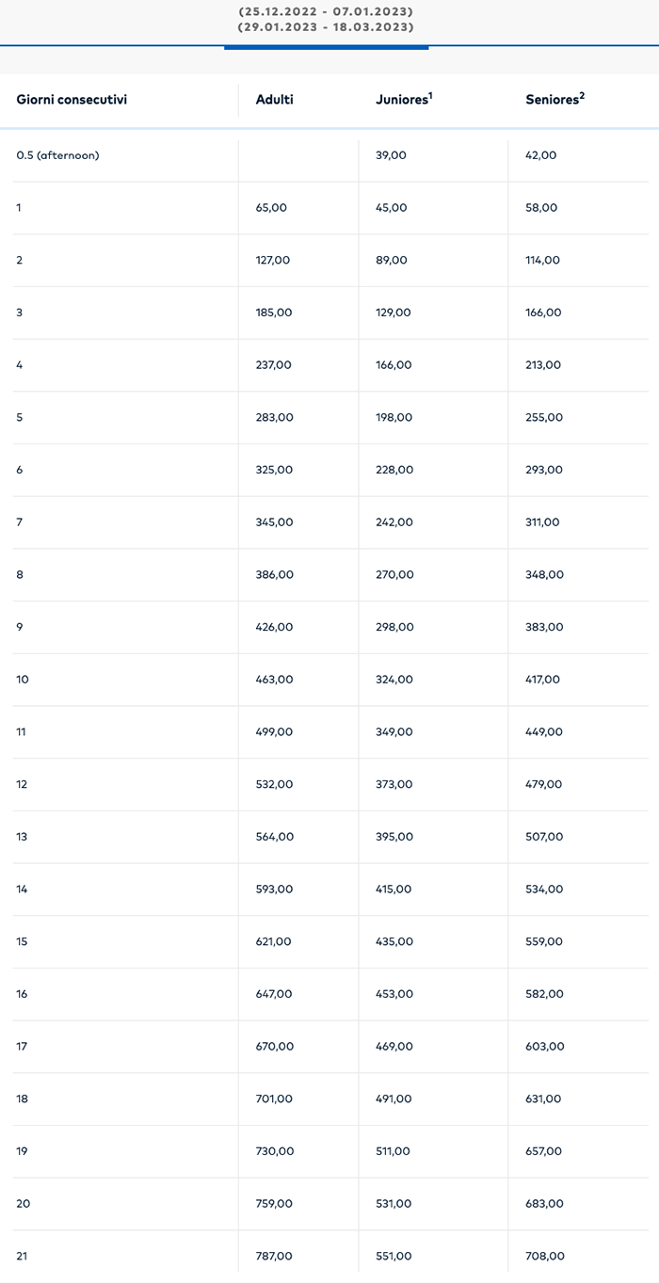The width and height of the screenshot is (659, 1283).
Task: Click adult price 593,00 for 14 days
Action: [x=274, y=890]
